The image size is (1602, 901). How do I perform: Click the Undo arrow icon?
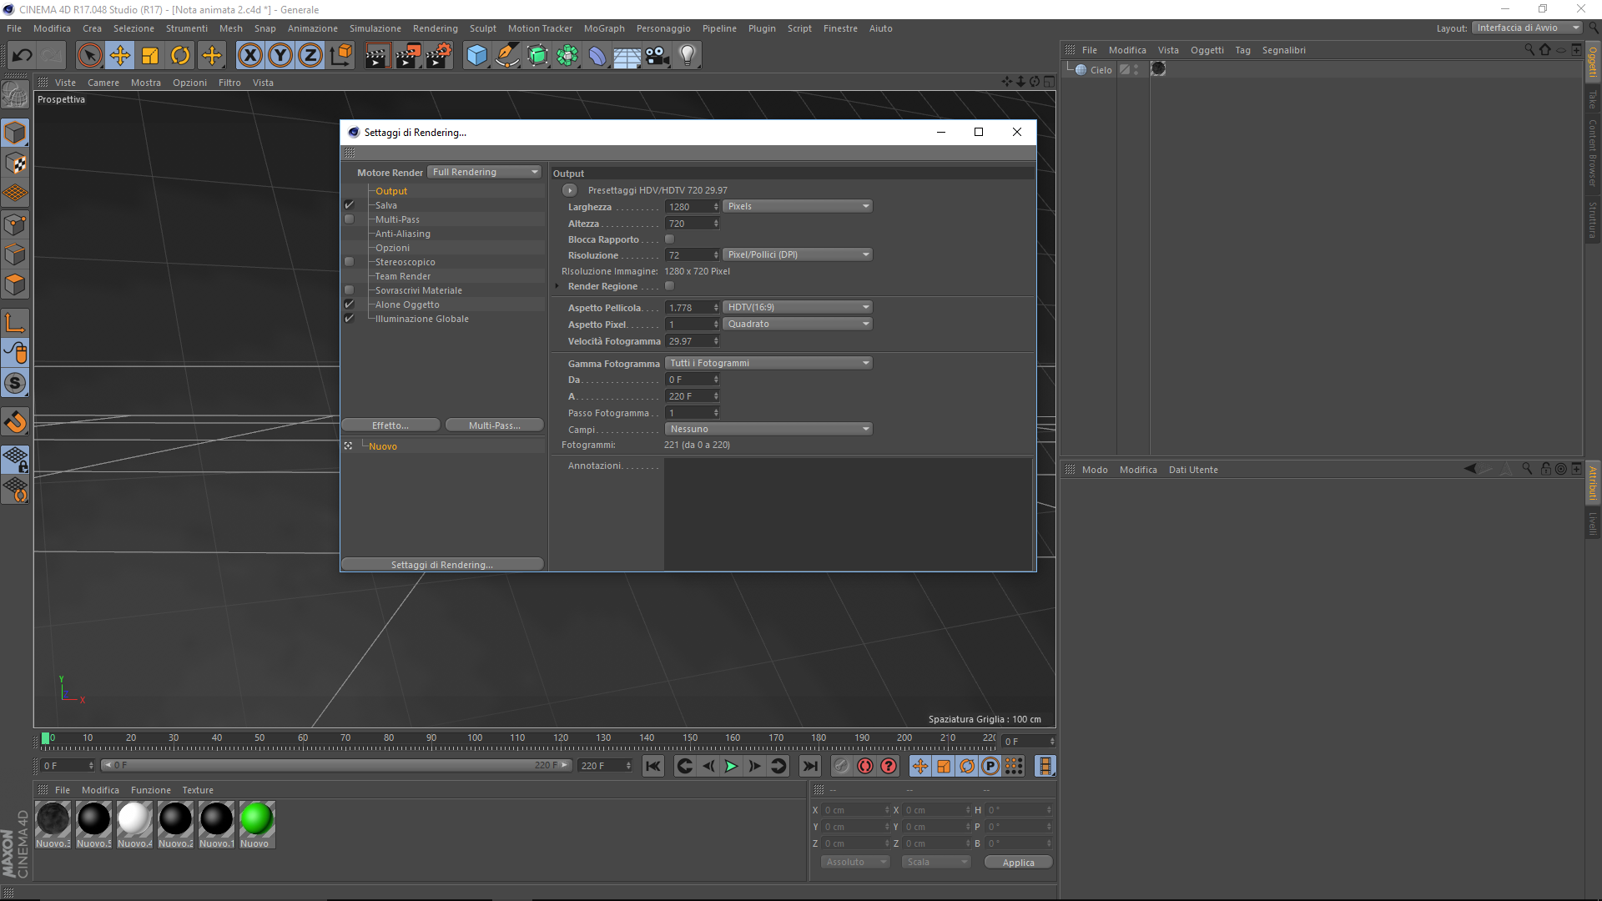pos(23,56)
